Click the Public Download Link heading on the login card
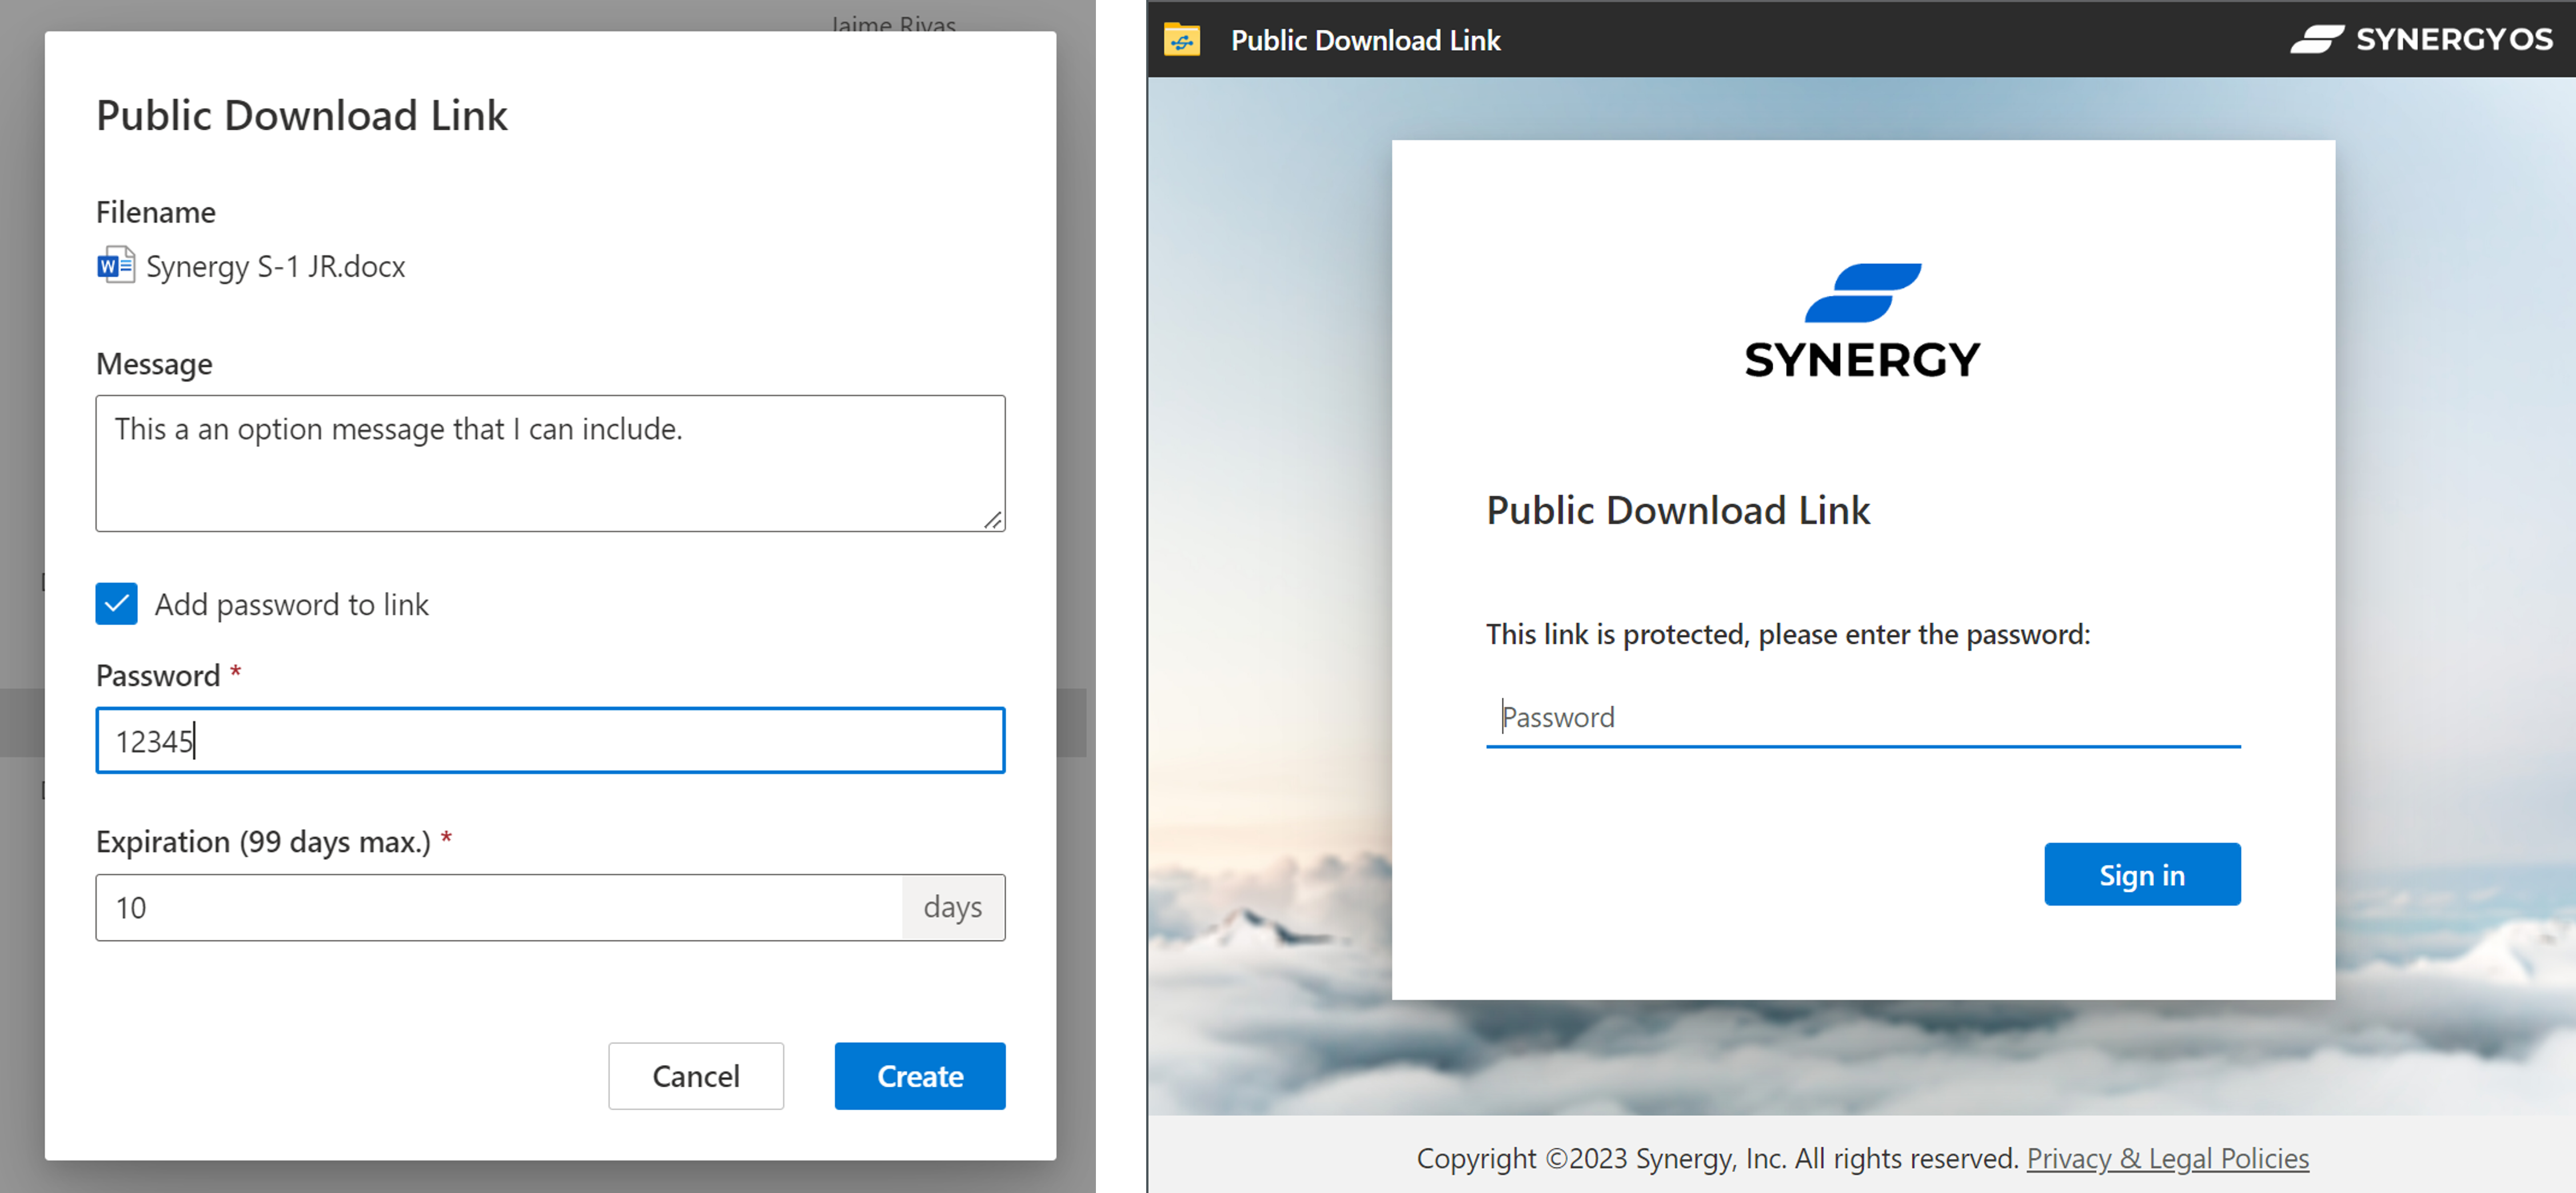This screenshot has height=1193, width=2576. tap(1678, 511)
